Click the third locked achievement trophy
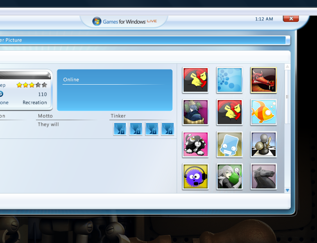This screenshot has width=317, height=243. pos(152,129)
